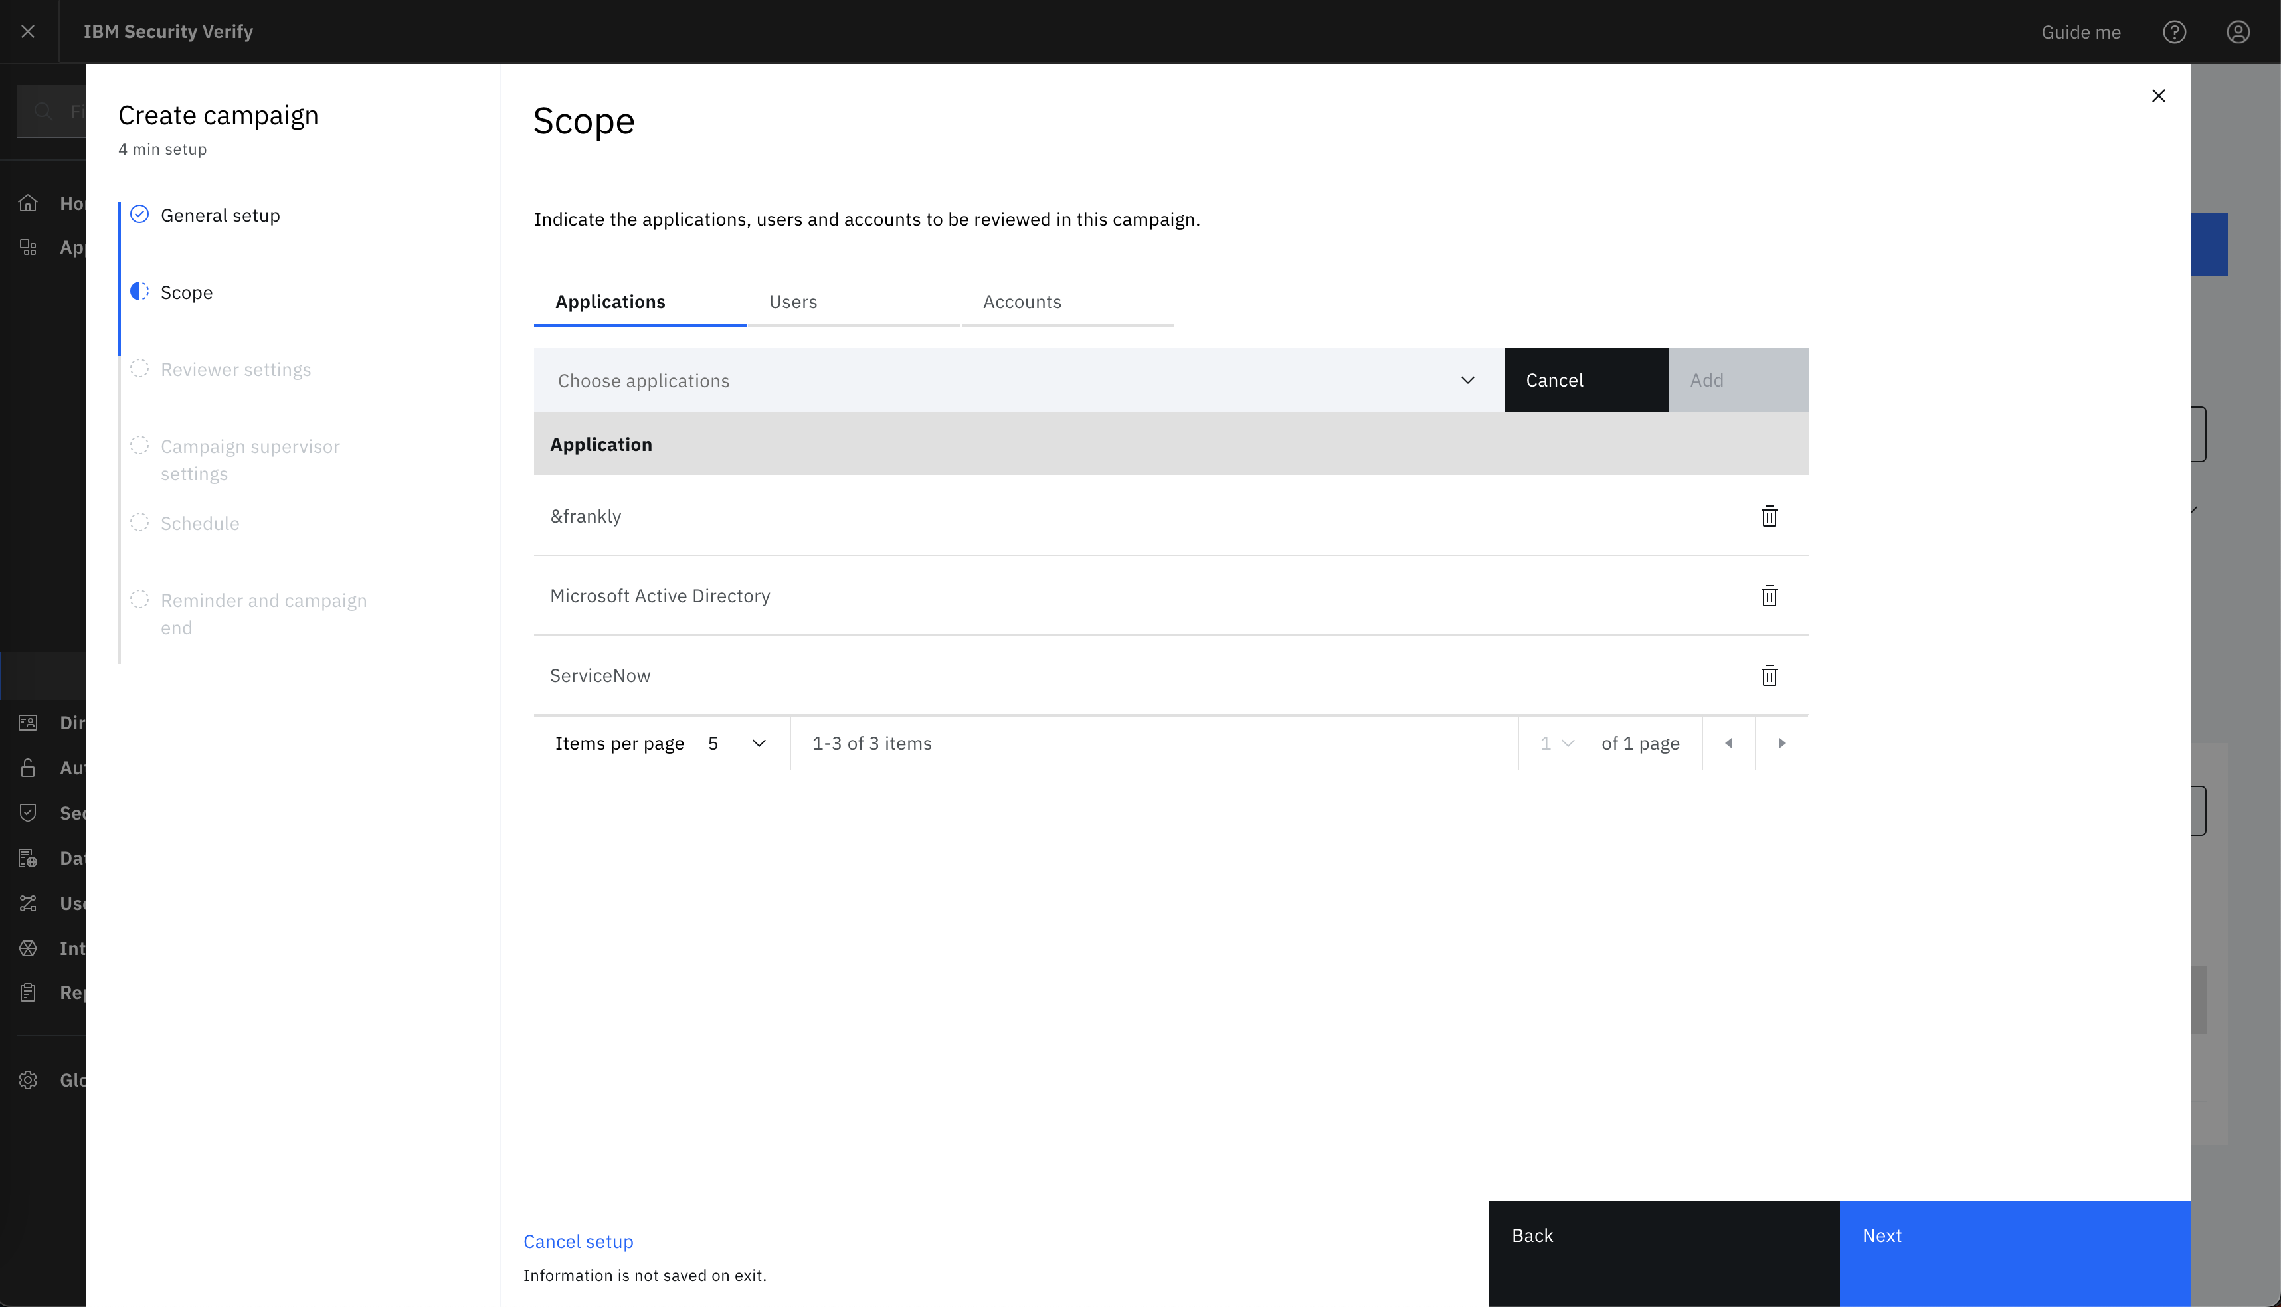This screenshot has height=1307, width=2281.
Task: Open the User experience sidebar icon
Action: point(28,903)
